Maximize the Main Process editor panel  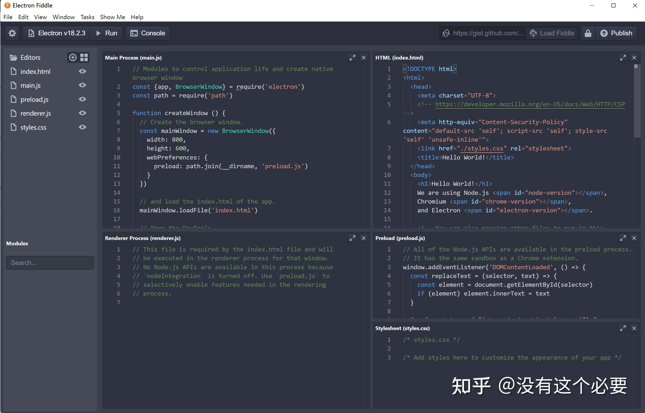pos(352,58)
